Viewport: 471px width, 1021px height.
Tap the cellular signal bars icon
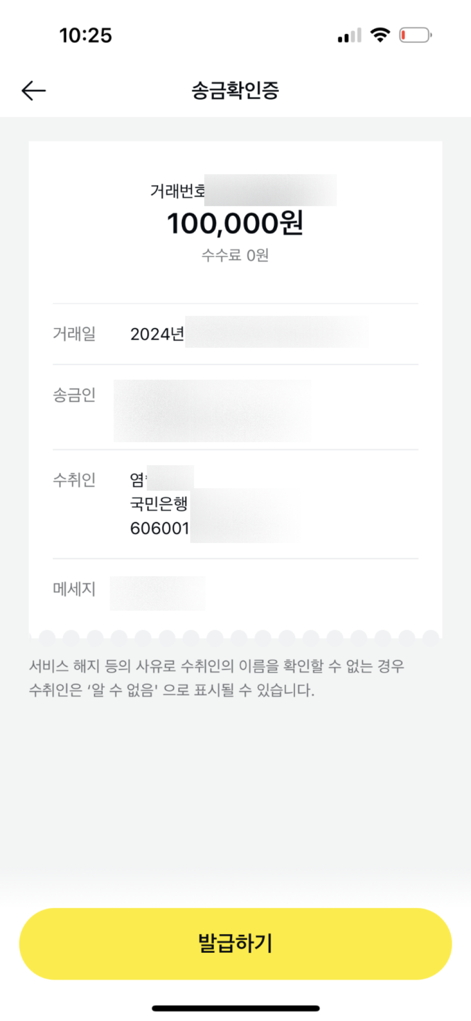coord(349,35)
